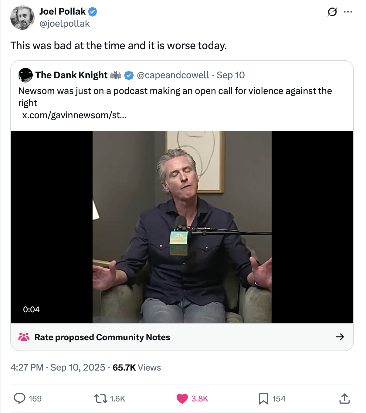
Task: Click the 4:27 PM Sep 10, 2025 timestamp
Action: pos(58,368)
